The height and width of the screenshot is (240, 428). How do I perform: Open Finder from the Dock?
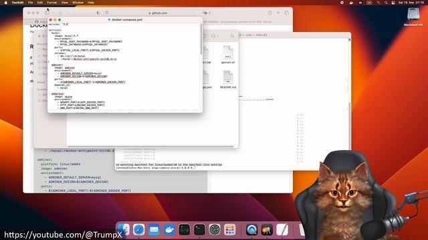coord(124,230)
